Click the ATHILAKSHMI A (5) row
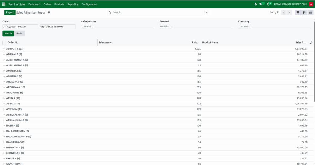Image resolution: width=315 pixels, height=165 pixels. point(157,115)
